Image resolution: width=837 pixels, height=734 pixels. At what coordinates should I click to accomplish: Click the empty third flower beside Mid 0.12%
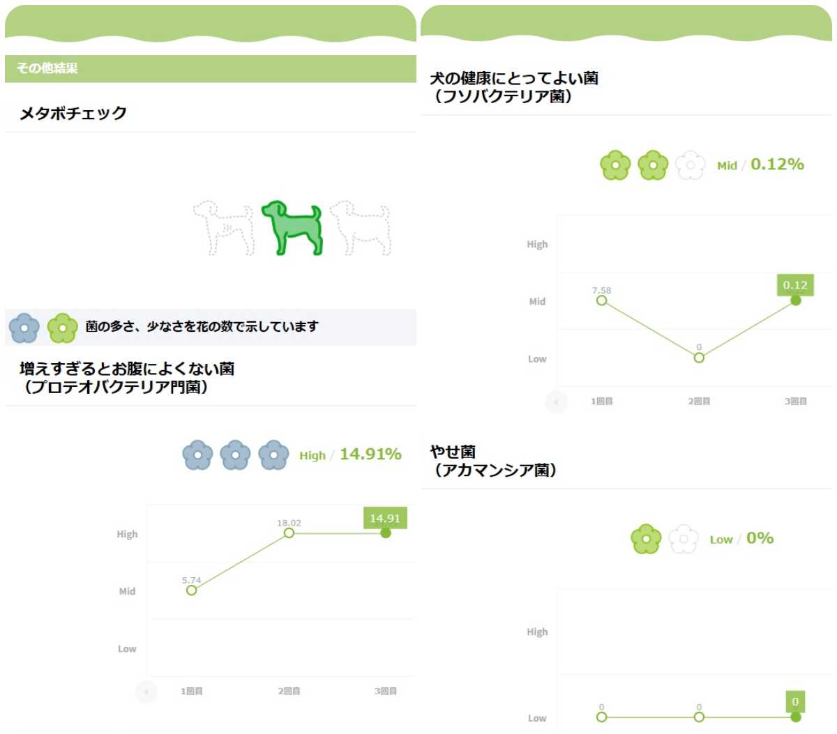tap(691, 165)
